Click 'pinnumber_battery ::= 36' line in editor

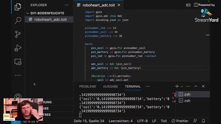pyautogui.click(x=104, y=36)
